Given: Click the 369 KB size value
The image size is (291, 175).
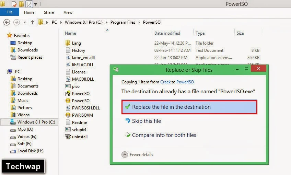Looking at the screenshot, I should click(253, 58).
